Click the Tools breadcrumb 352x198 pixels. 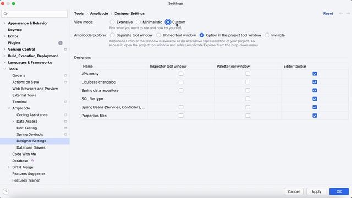(79, 13)
